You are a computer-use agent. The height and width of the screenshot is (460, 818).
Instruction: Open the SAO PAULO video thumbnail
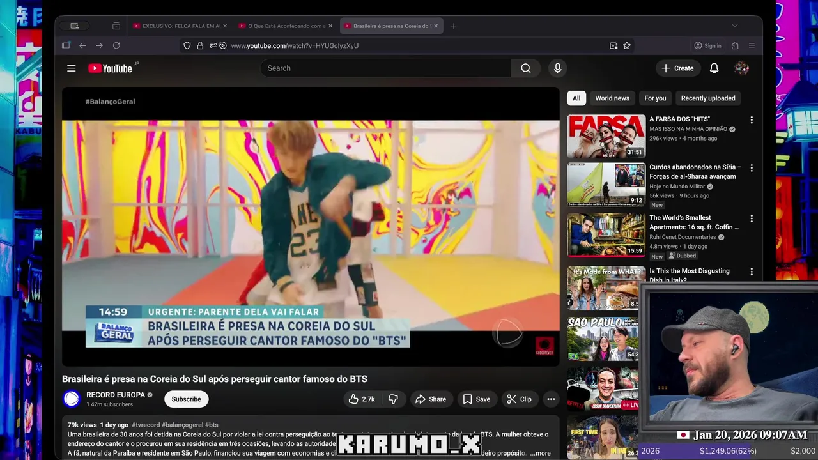(603, 339)
